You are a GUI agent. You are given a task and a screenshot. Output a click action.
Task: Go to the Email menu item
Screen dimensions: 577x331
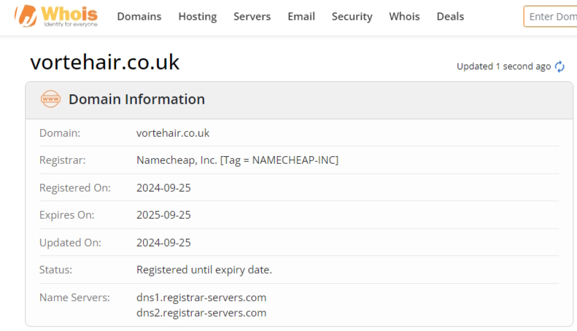[x=301, y=17]
